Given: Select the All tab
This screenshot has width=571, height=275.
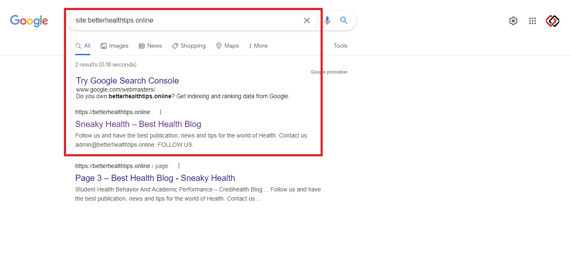Looking at the screenshot, I should click(83, 46).
